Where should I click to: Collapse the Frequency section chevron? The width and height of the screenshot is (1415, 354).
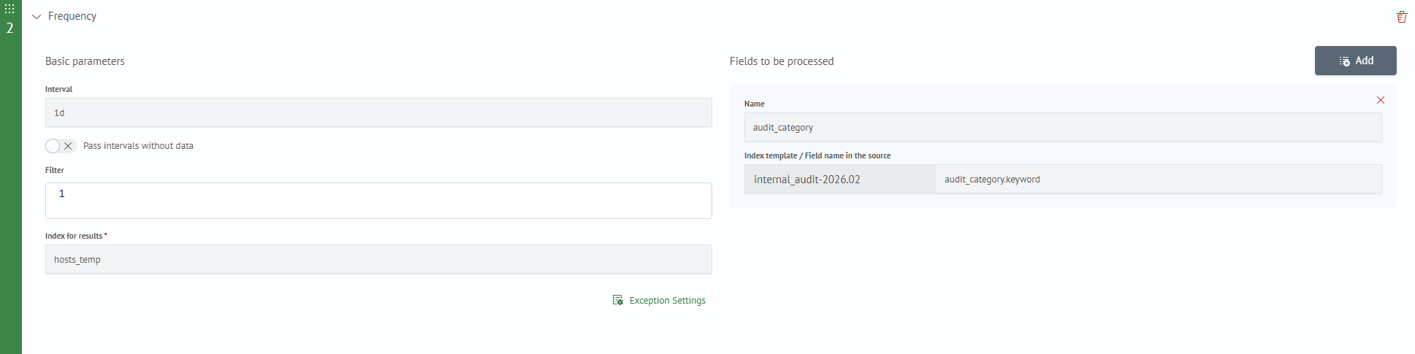[x=37, y=17]
